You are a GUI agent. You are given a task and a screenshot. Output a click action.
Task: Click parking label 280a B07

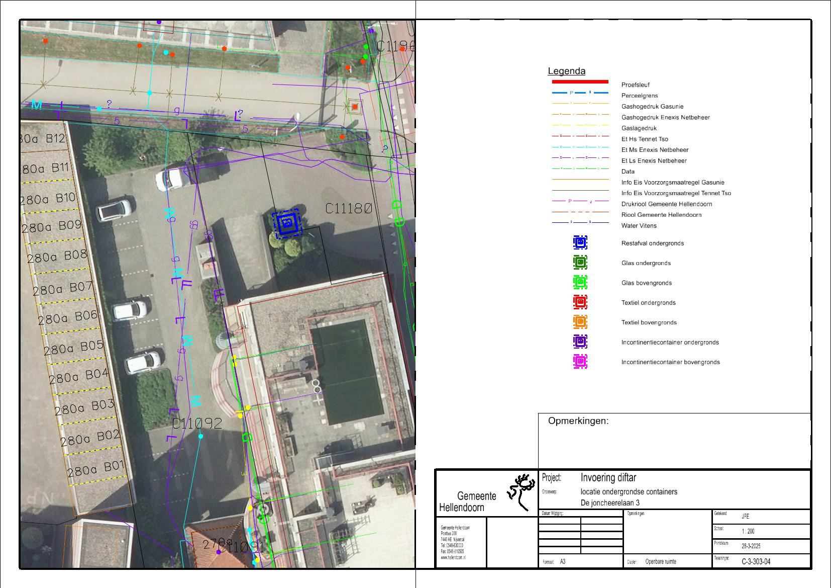63,289
